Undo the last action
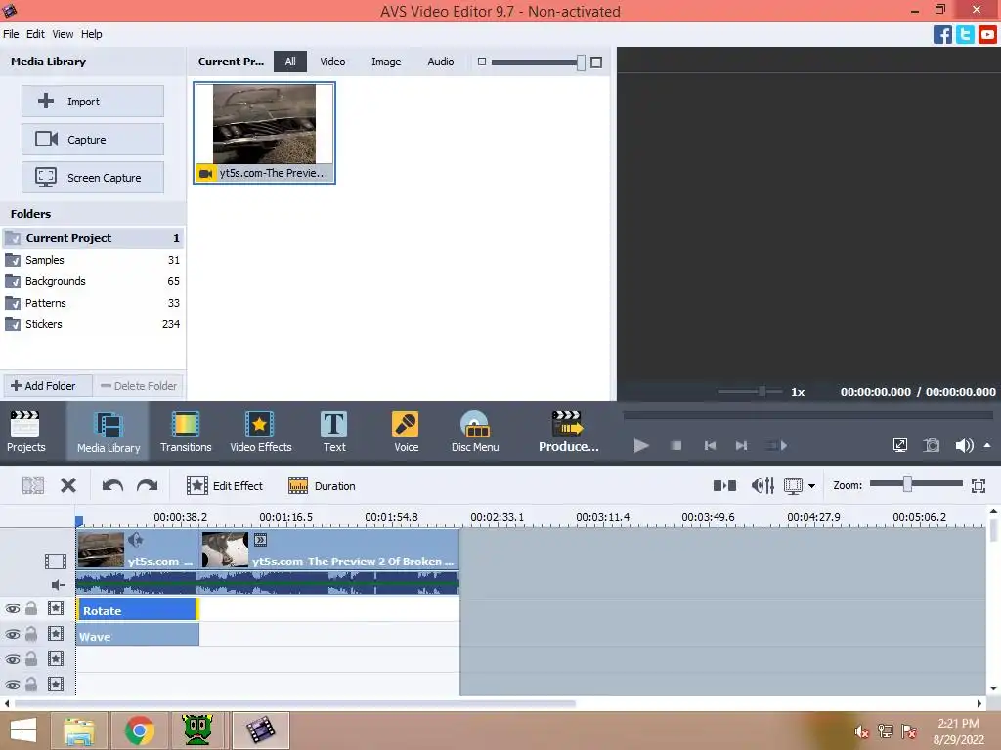The image size is (1001, 750). 112,486
